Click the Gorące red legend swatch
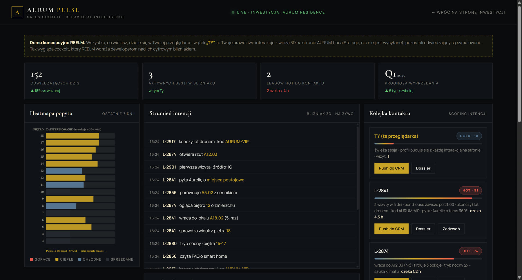The height and width of the screenshot is (280, 522). click(x=32, y=259)
